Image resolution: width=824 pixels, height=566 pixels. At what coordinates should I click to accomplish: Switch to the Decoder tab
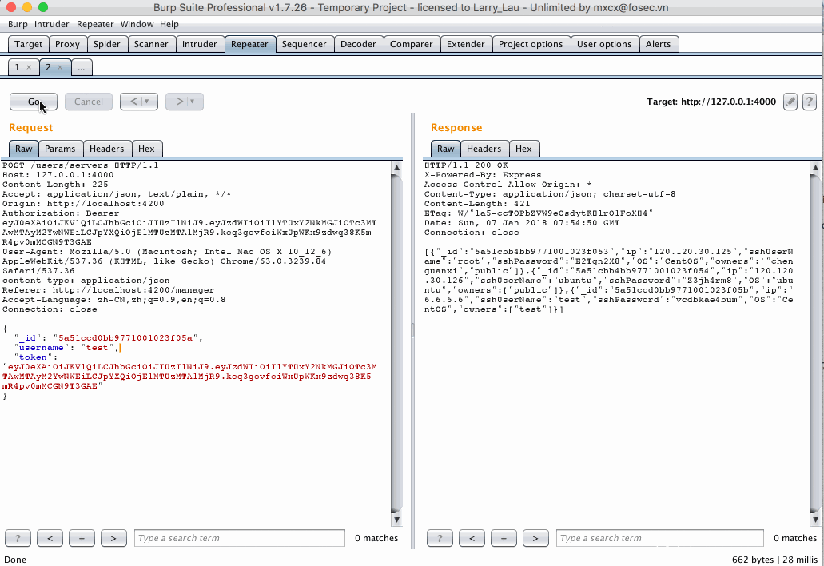point(358,44)
